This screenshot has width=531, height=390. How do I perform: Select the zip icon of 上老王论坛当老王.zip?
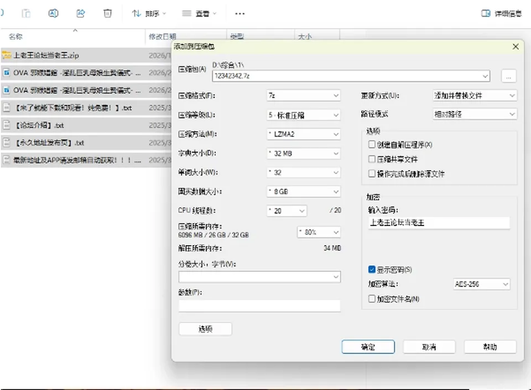coord(7,55)
